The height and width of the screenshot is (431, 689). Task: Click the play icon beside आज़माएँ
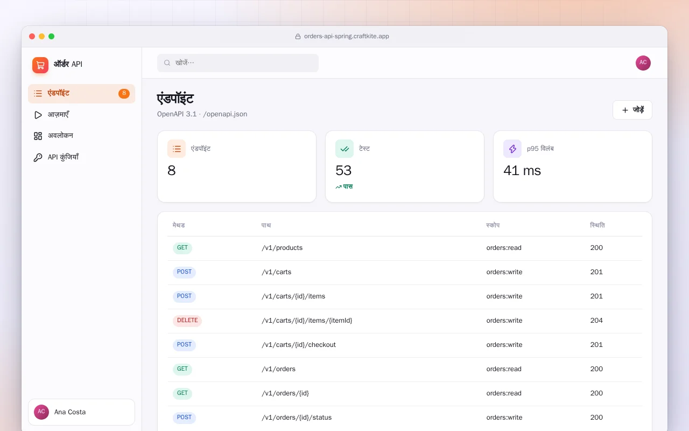point(38,115)
